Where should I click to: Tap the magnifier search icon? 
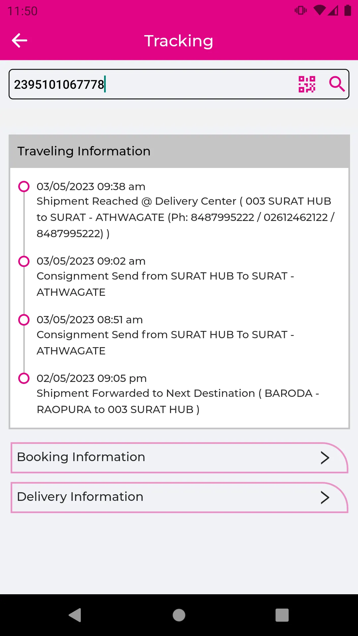coord(337,84)
